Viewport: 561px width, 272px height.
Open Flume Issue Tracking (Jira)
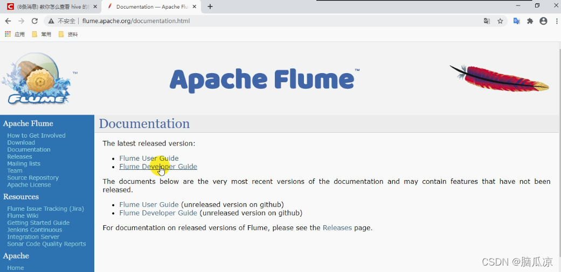(45, 209)
